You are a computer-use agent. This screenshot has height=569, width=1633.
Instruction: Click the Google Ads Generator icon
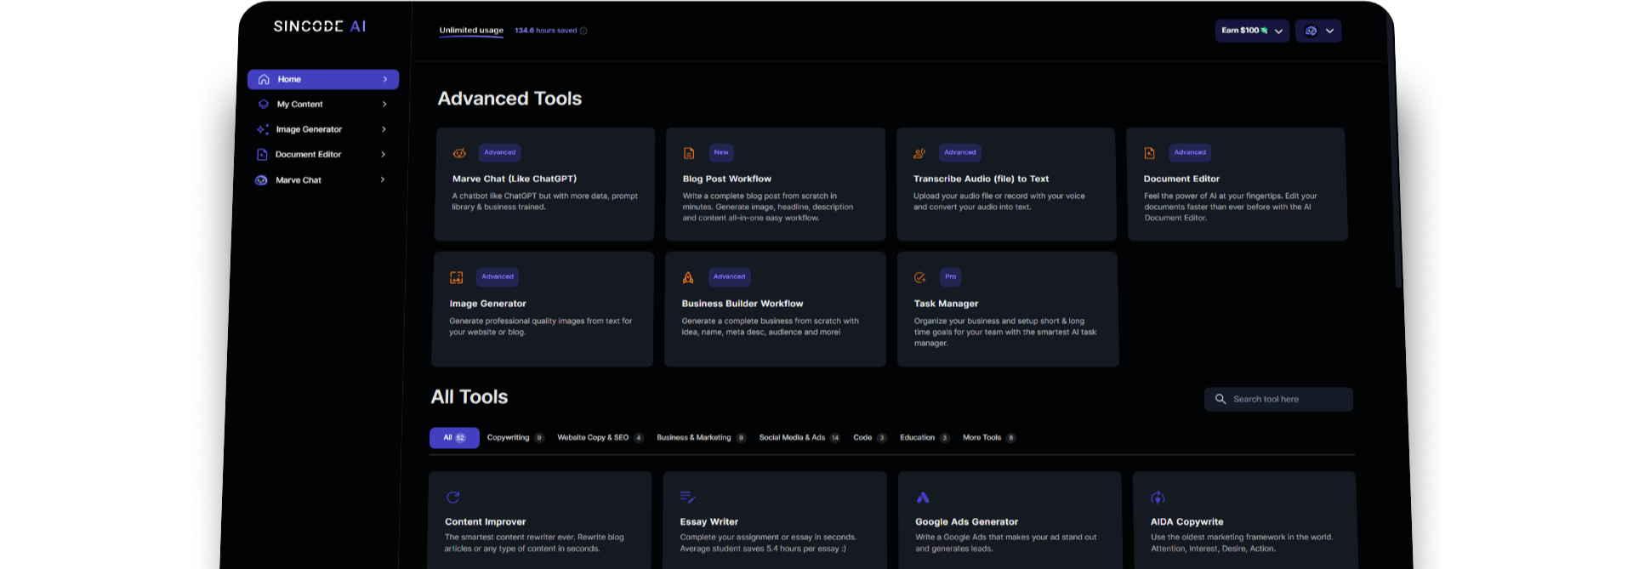click(923, 498)
